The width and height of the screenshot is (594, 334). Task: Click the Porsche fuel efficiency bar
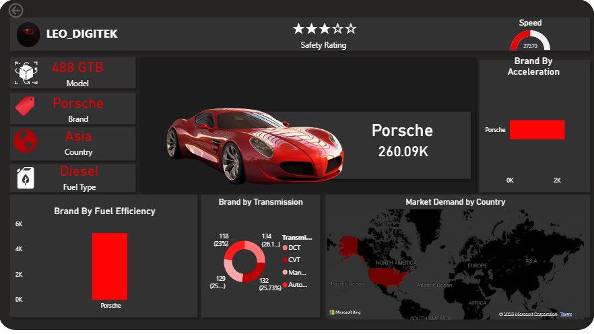[110, 266]
